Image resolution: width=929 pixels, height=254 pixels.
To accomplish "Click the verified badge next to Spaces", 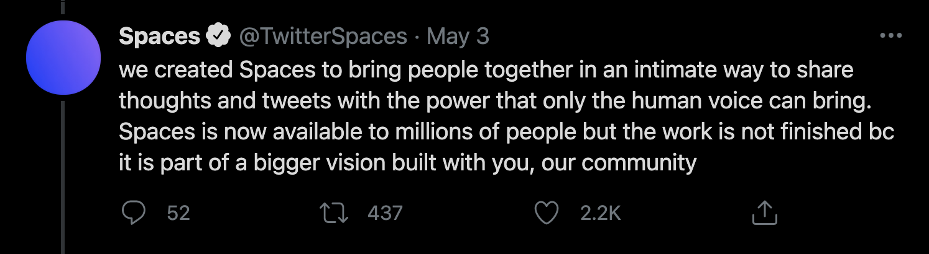I will coord(219,37).
